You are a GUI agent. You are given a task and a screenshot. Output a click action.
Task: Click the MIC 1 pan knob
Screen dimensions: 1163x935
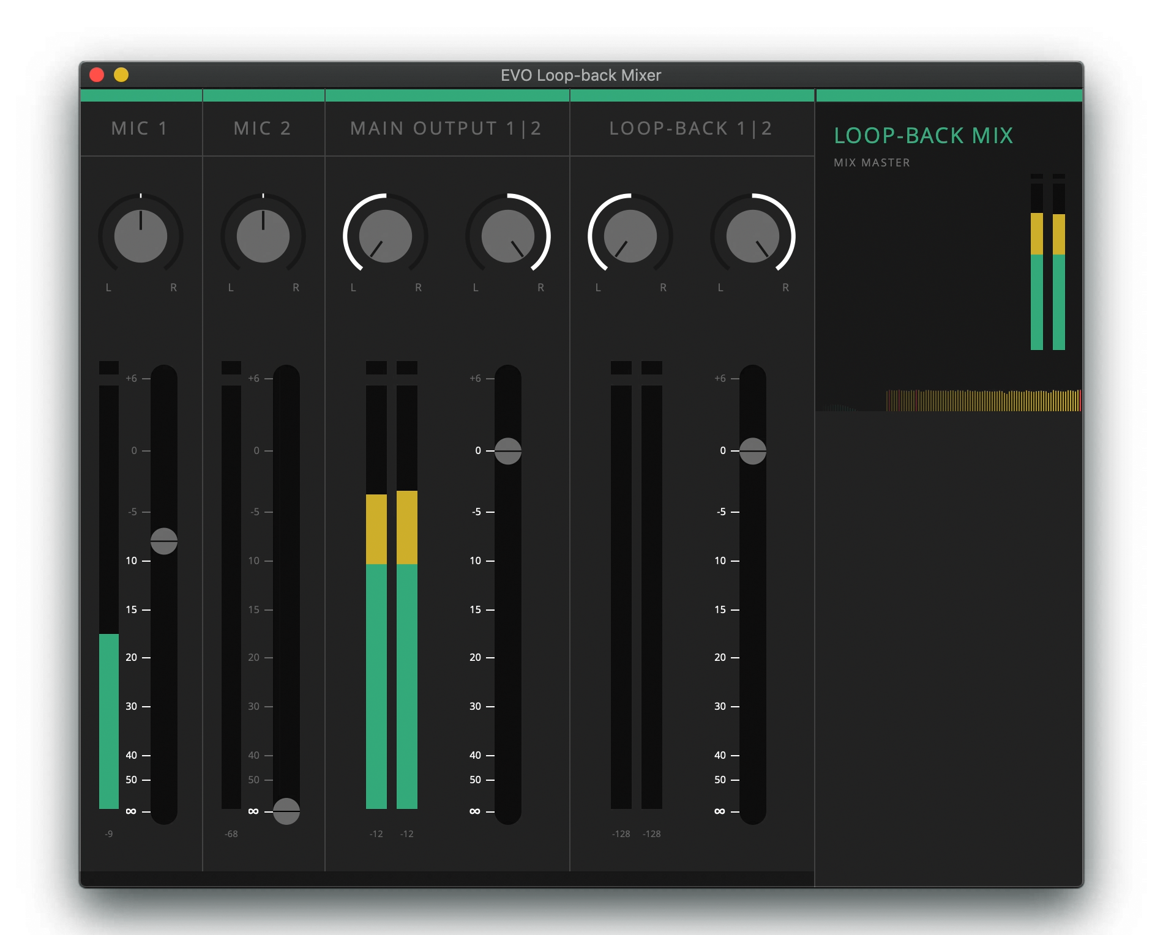[141, 236]
